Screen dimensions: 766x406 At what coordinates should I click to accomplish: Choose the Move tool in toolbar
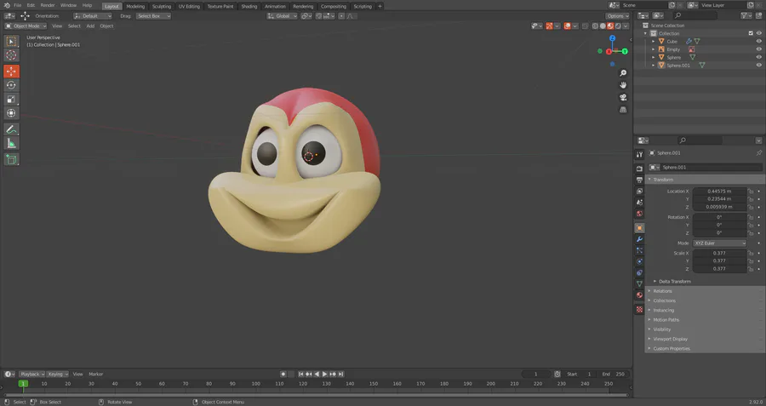tap(11, 71)
